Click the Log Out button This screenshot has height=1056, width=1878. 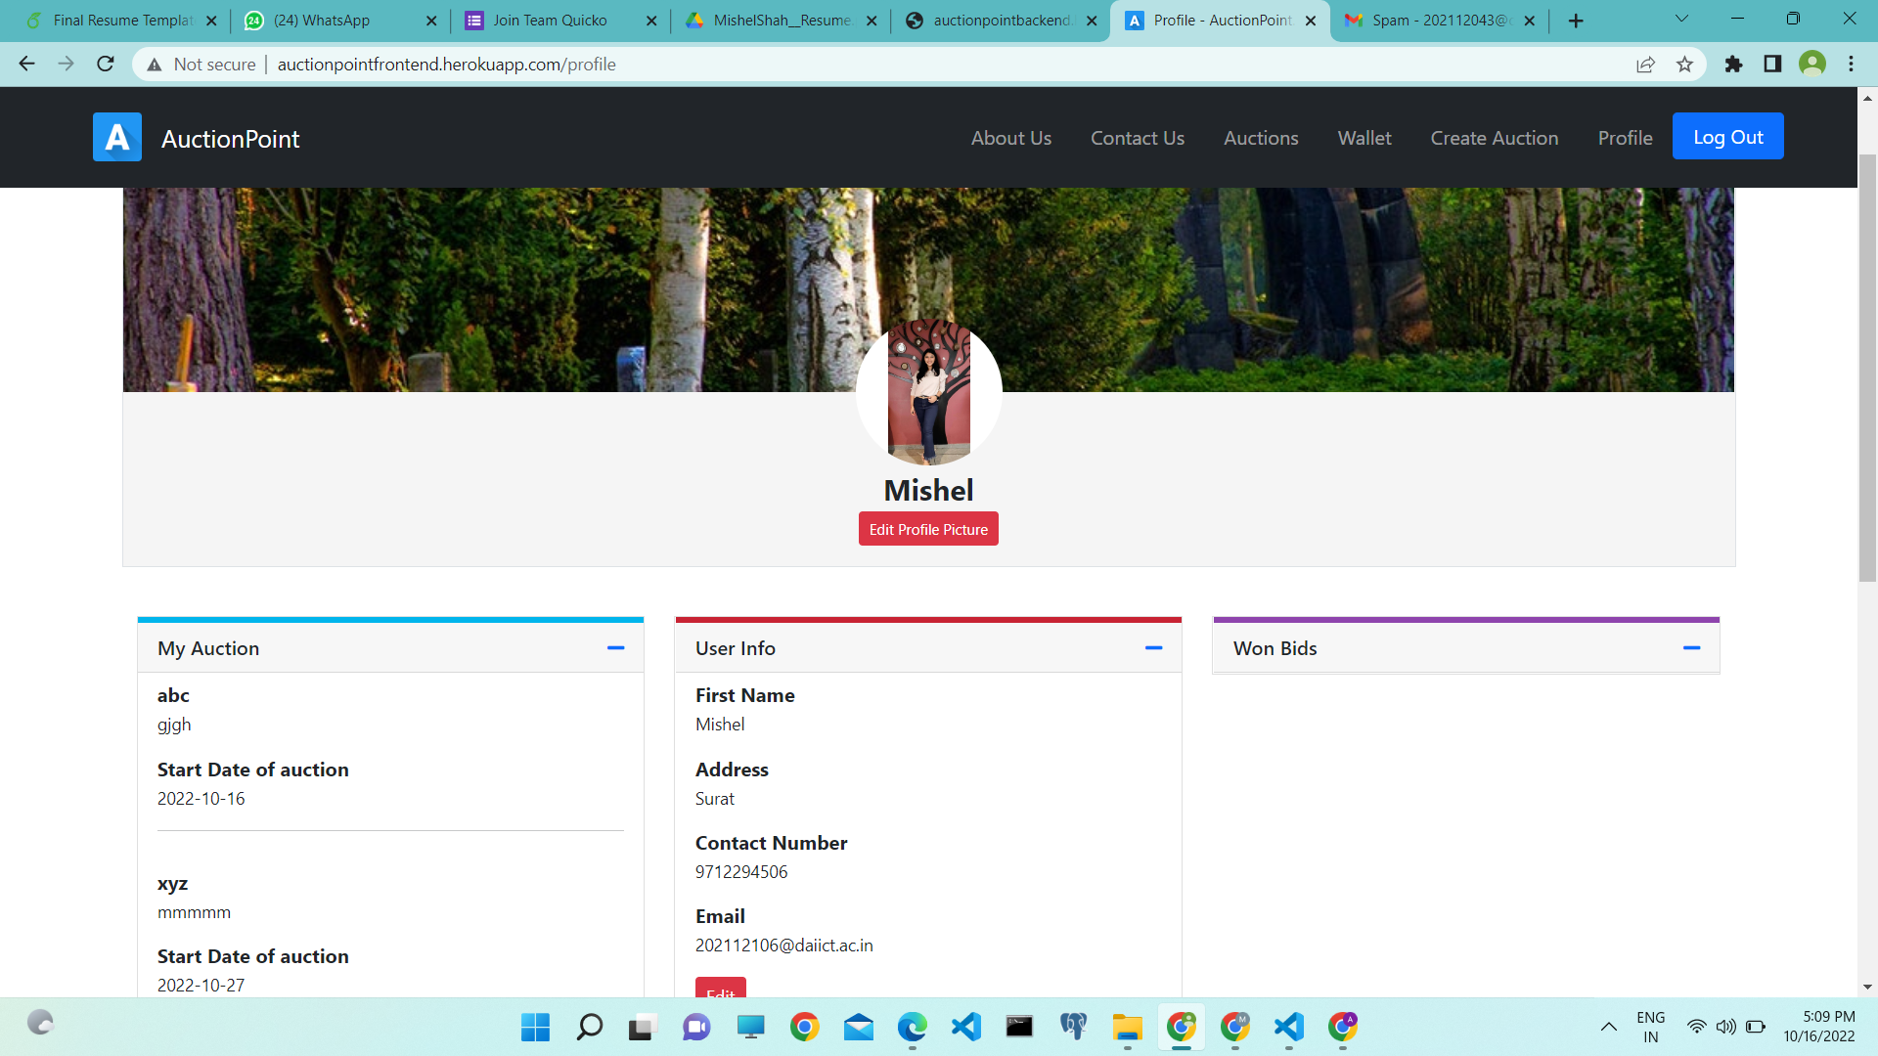tap(1727, 136)
